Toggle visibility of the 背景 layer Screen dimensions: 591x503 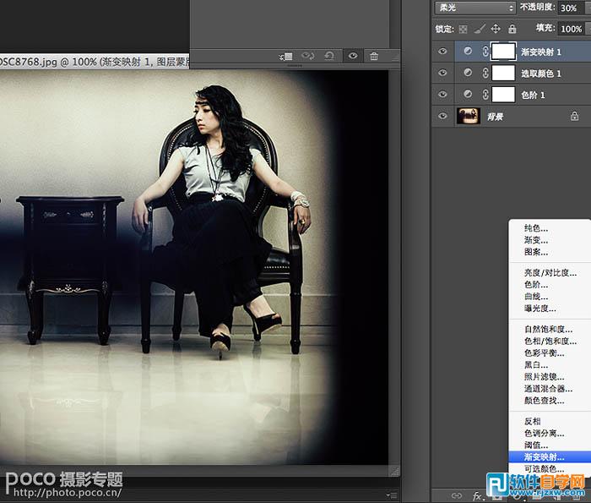pos(442,116)
